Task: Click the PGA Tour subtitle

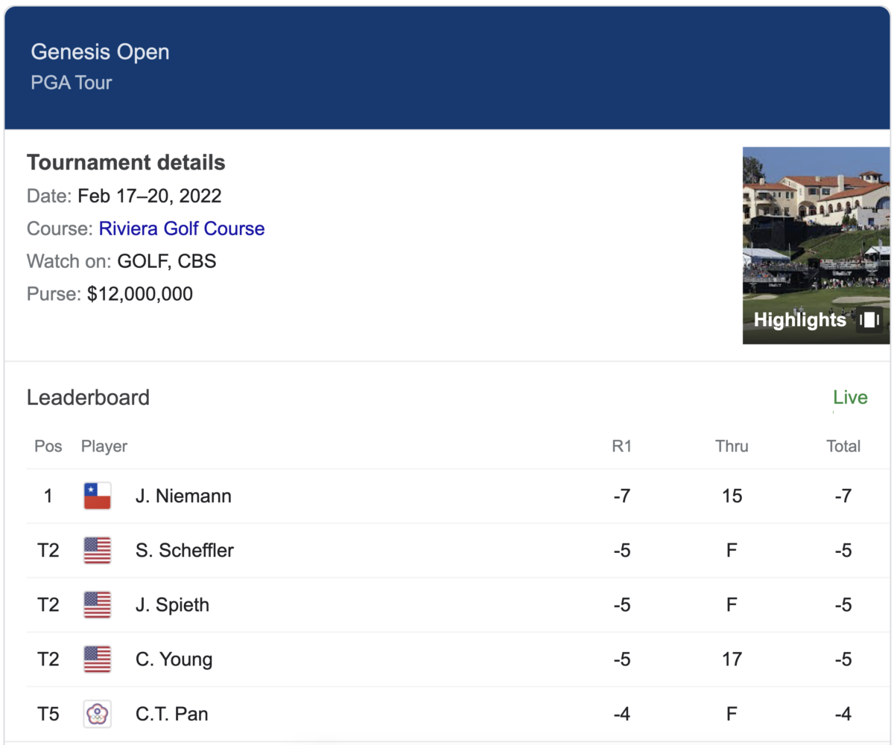Action: click(71, 82)
